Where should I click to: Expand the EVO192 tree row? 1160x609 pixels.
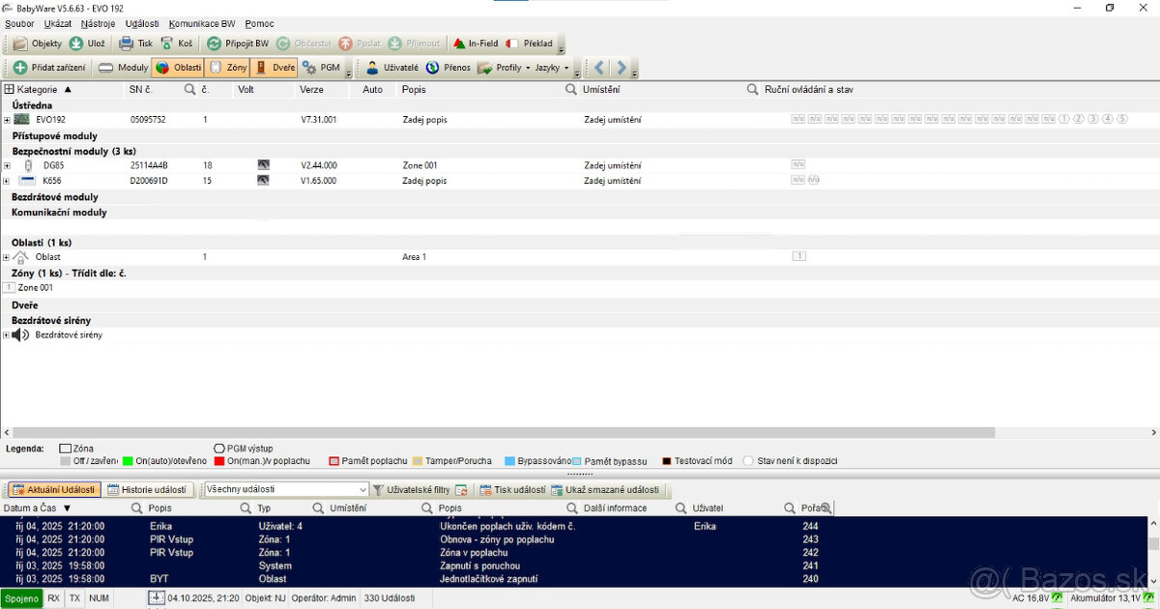pos(7,120)
